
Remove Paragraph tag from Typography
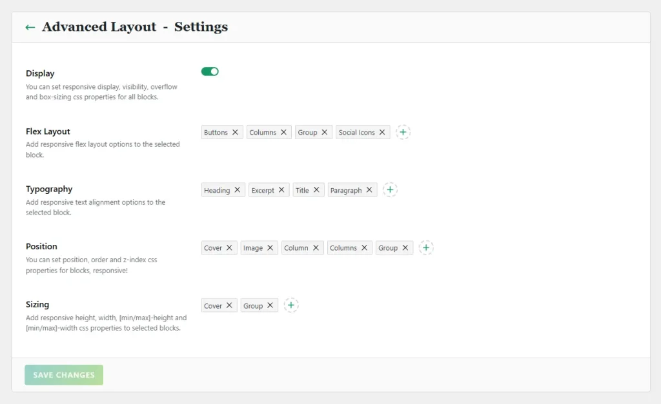(x=369, y=190)
